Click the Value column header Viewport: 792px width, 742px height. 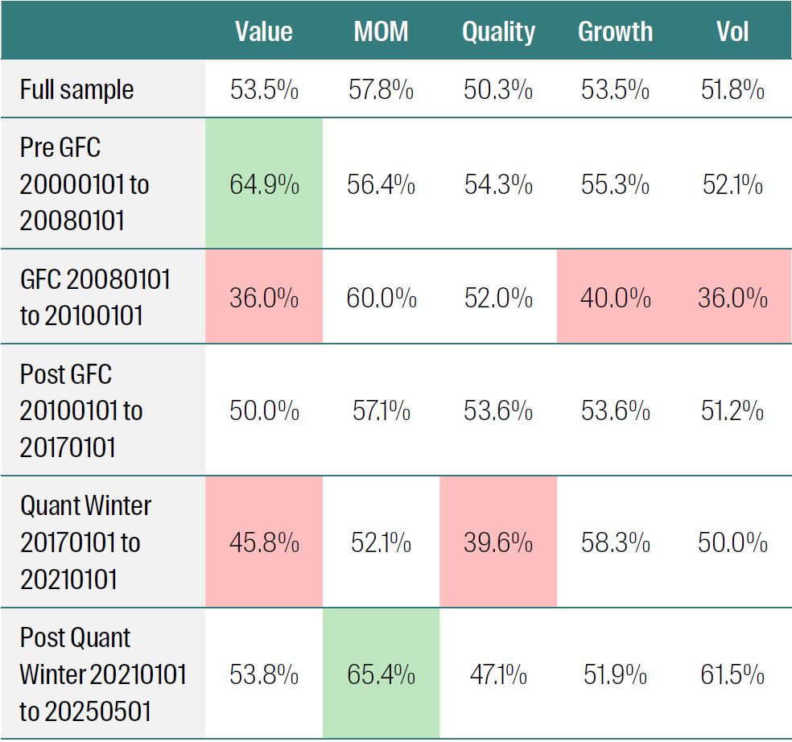pos(264,31)
